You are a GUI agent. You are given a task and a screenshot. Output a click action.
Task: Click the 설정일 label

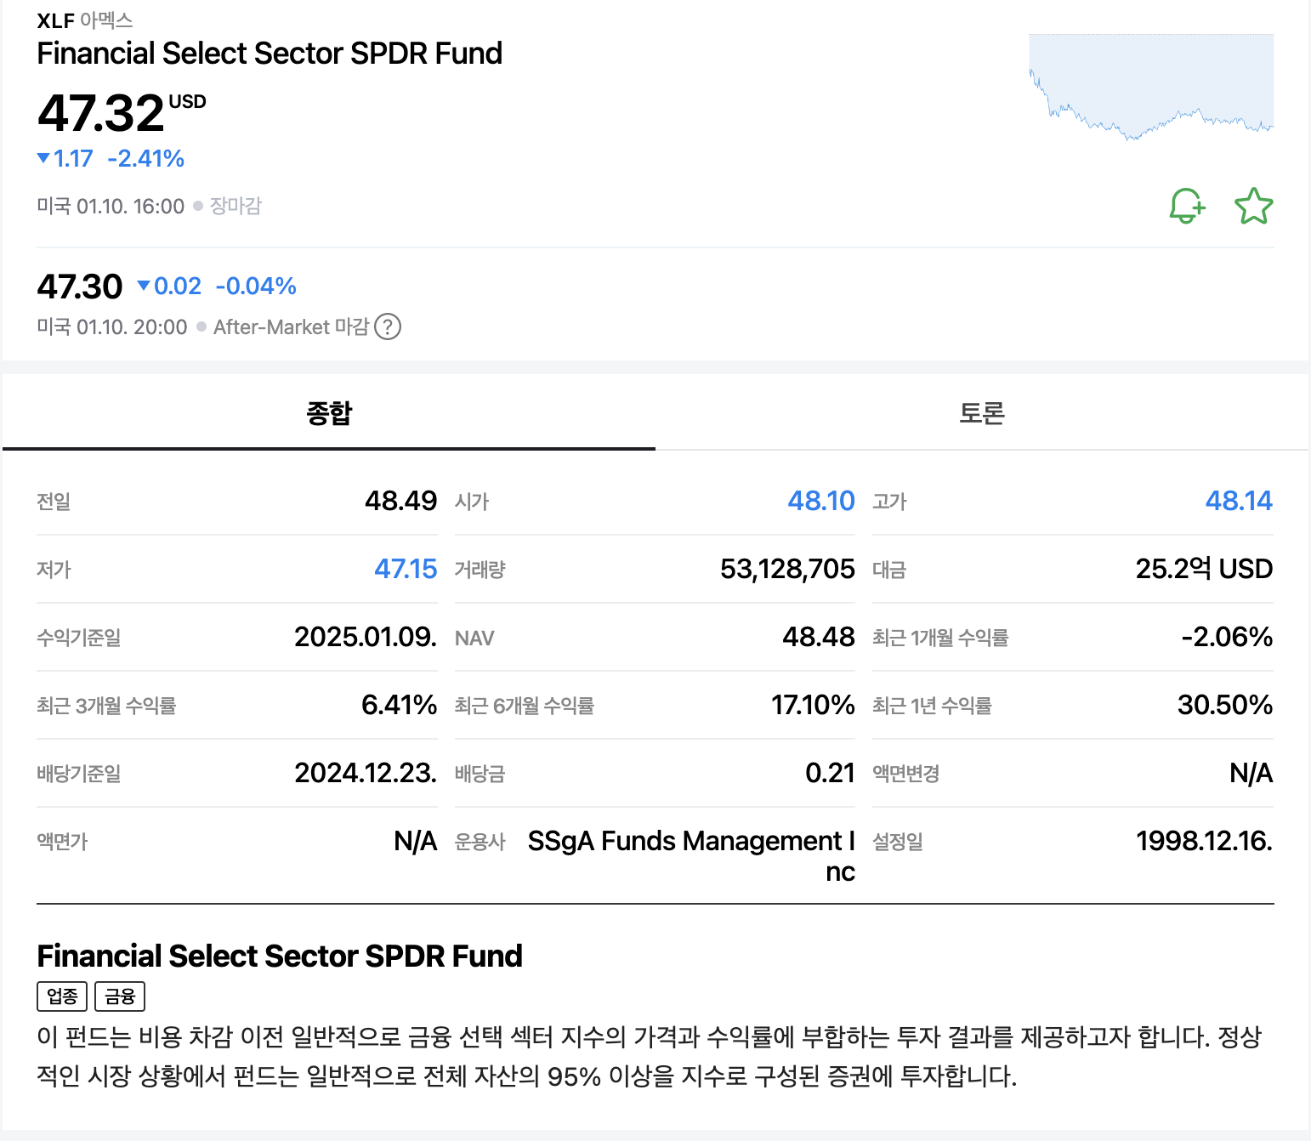898,842
